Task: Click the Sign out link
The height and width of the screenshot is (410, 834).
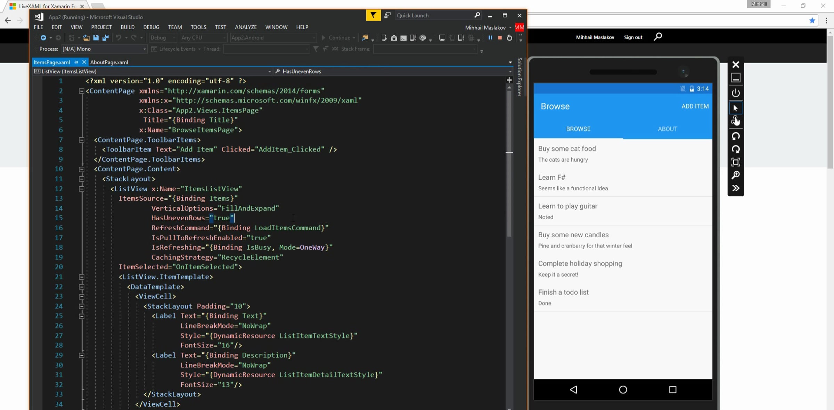Action: [x=633, y=37]
